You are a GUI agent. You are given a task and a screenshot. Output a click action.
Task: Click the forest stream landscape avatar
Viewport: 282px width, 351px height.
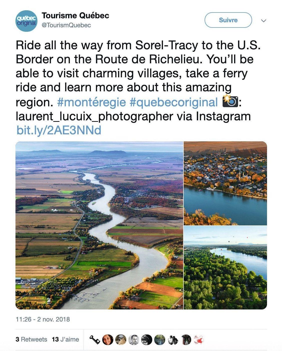click(x=160, y=339)
